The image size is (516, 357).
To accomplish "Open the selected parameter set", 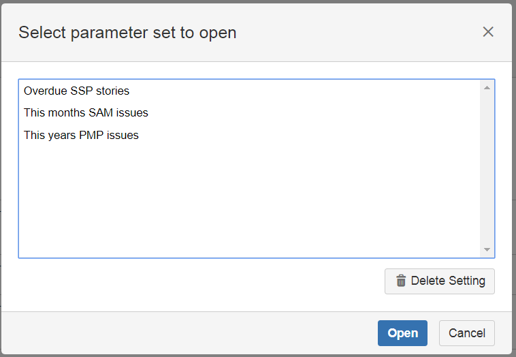I will [x=402, y=333].
